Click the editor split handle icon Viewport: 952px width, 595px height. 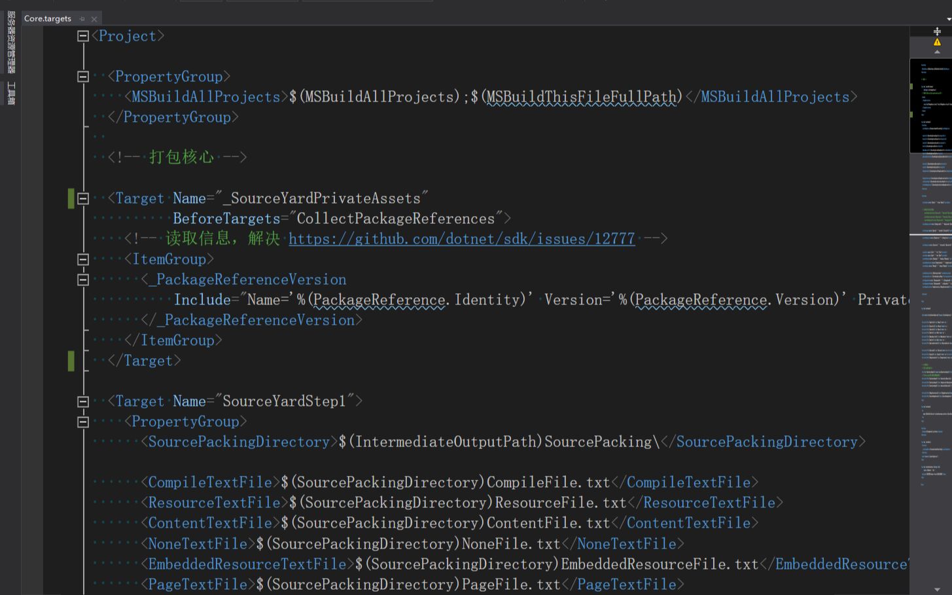(x=937, y=31)
